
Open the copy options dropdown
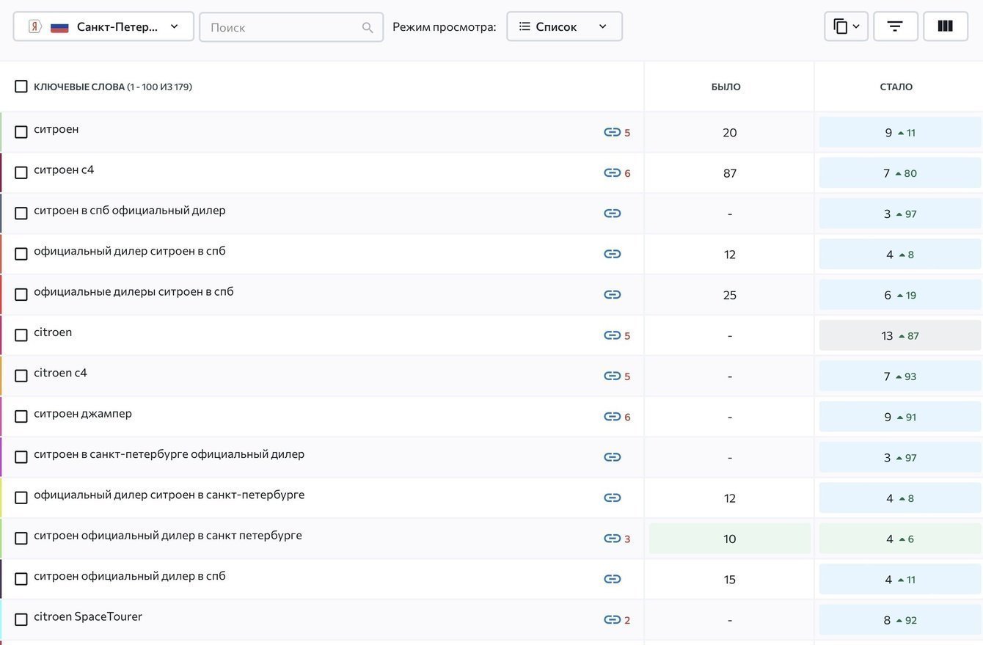[x=846, y=26]
